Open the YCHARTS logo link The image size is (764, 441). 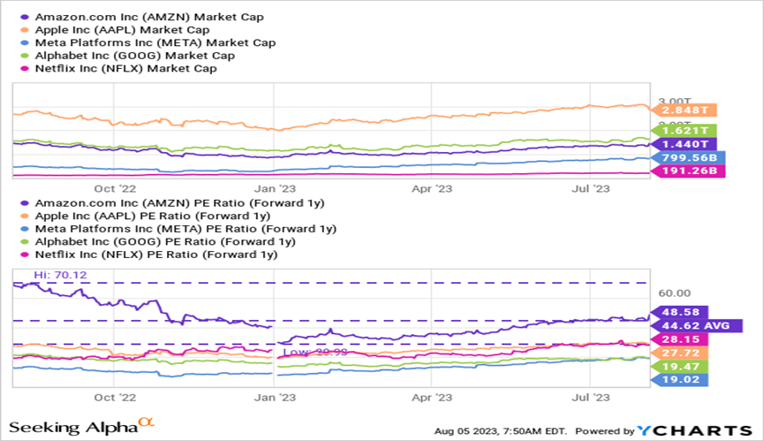[x=695, y=430]
